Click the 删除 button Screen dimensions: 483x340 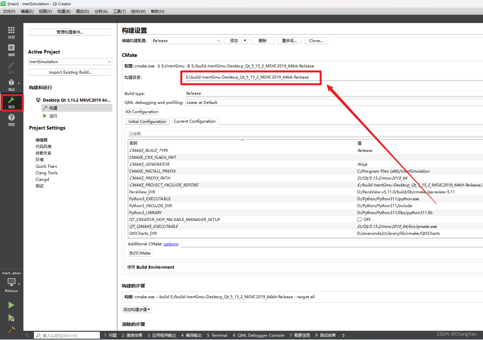tap(263, 41)
